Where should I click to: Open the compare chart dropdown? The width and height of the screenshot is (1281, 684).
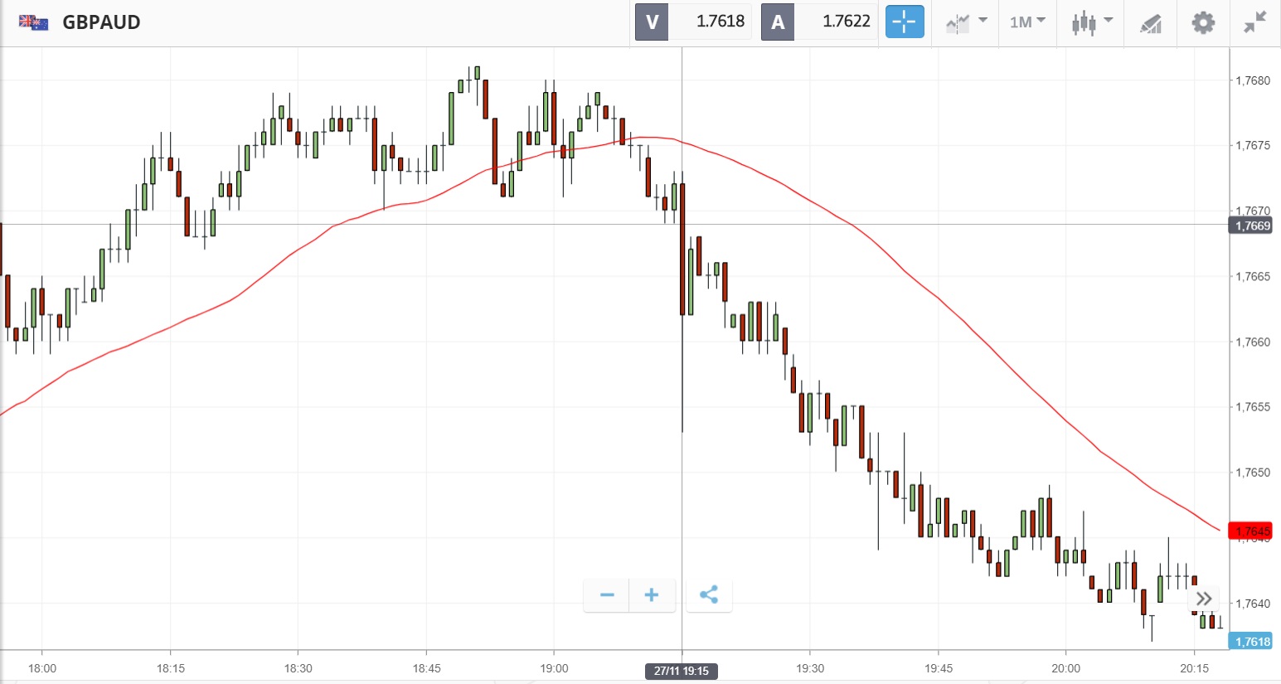pos(966,22)
